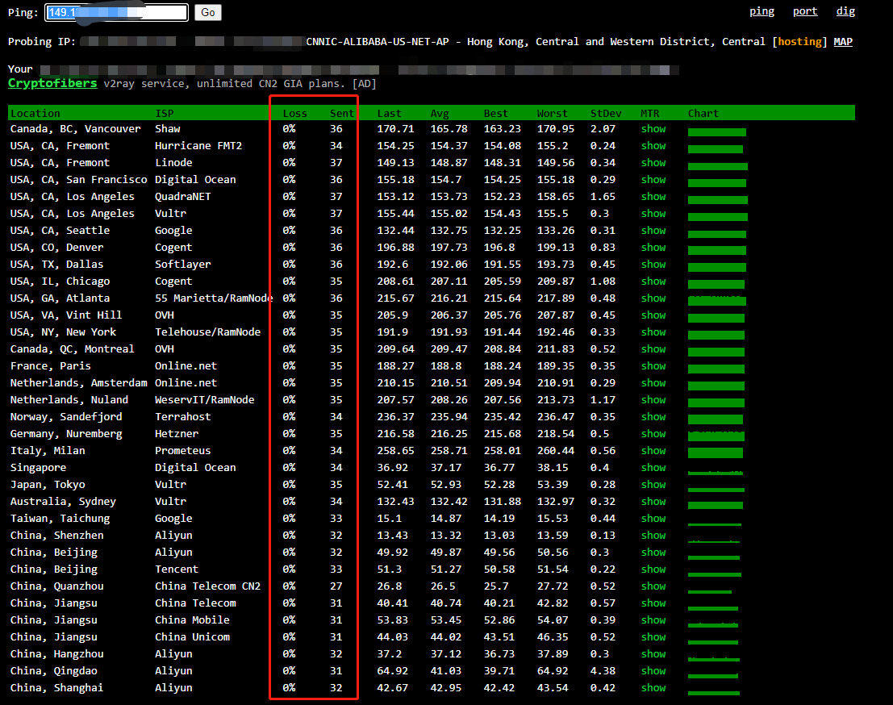Show MTR for Seattle Google
Image resolution: width=893 pixels, height=705 pixels.
(x=653, y=231)
